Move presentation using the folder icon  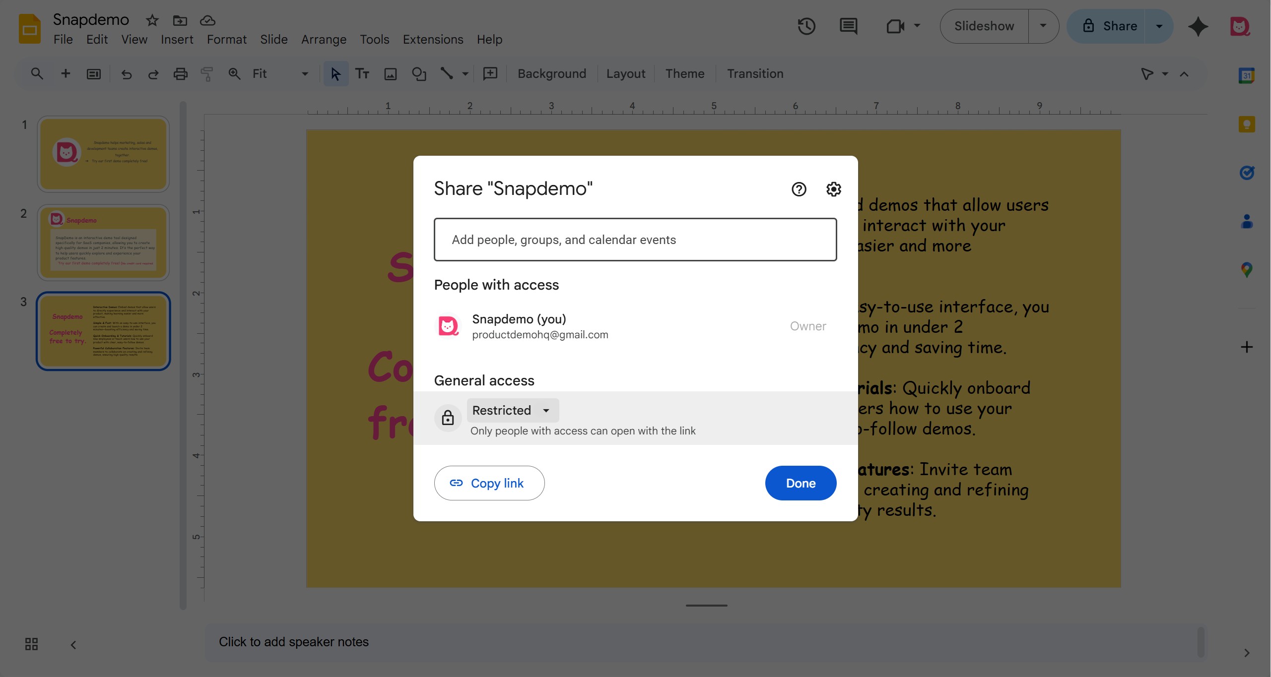pyautogui.click(x=180, y=20)
